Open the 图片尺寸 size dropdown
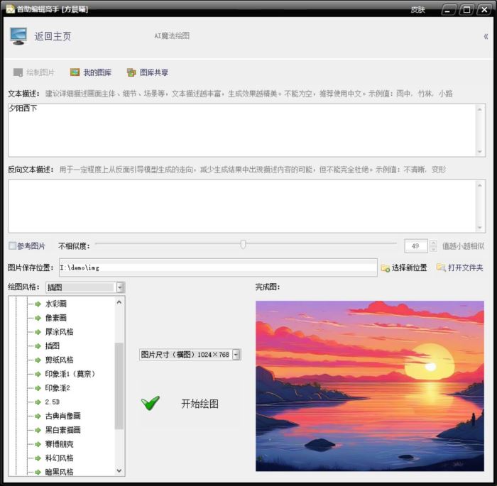The image size is (497, 486). 236,355
